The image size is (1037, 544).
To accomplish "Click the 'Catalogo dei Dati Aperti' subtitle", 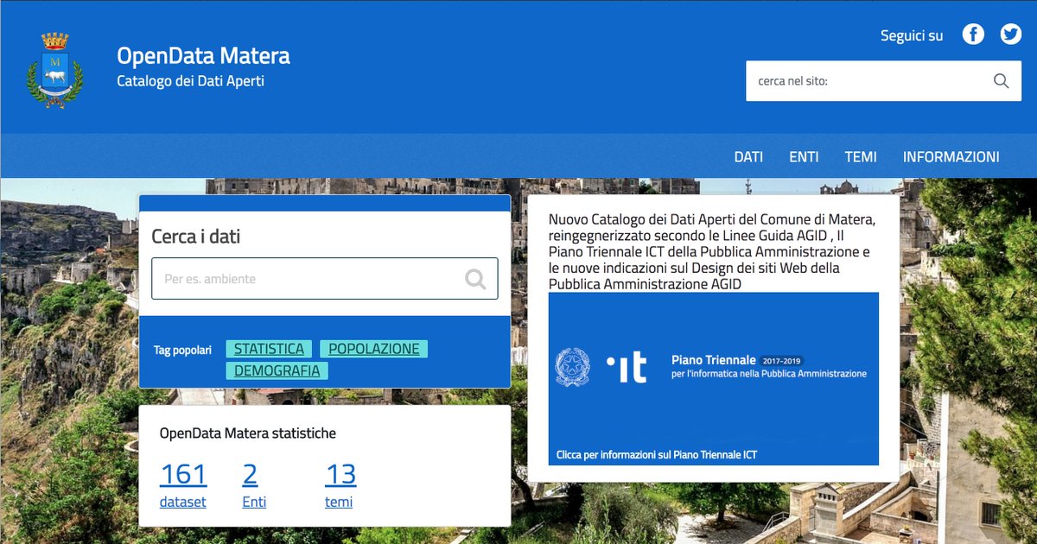I will (x=190, y=81).
